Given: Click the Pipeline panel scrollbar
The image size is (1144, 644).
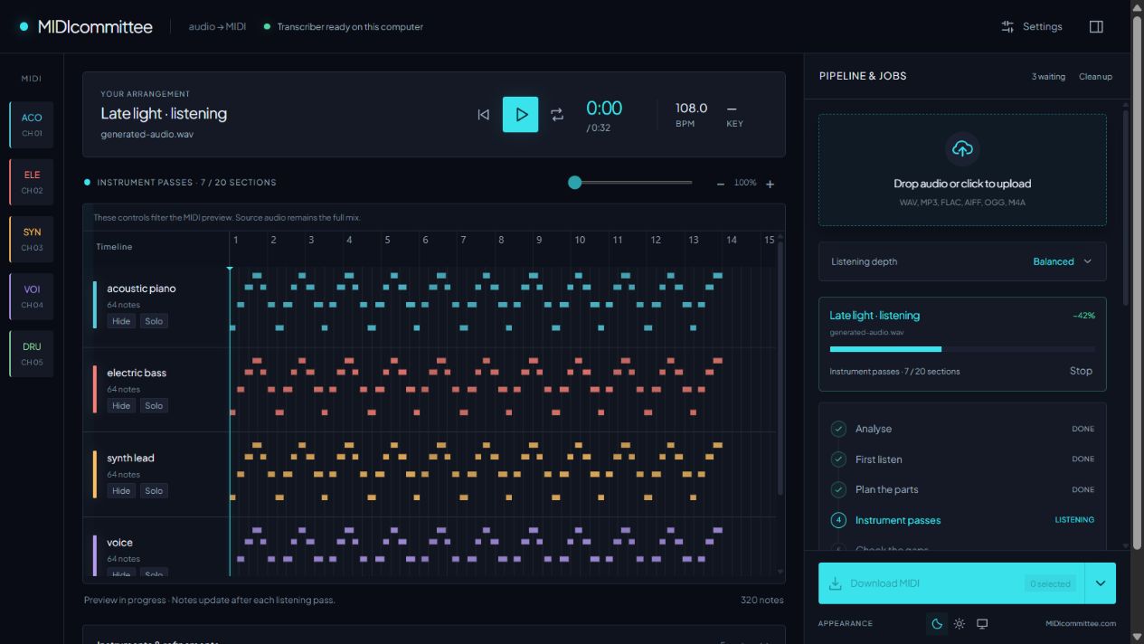Looking at the screenshot, I should pos(1126,208).
